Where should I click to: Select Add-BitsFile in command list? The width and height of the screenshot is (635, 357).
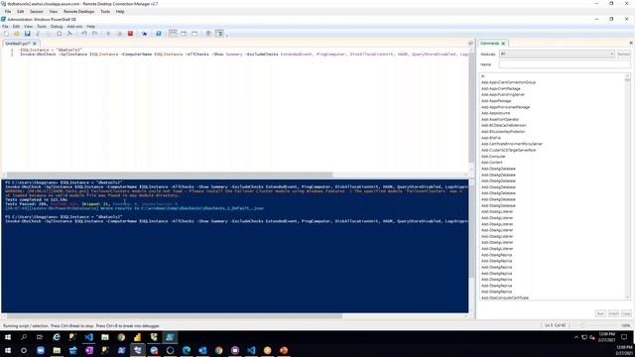[491, 138]
